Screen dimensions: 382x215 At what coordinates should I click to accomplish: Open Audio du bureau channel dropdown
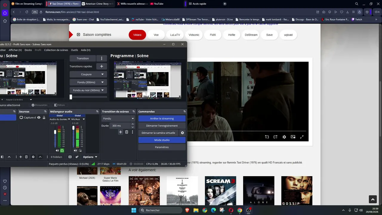(x=69, y=119)
